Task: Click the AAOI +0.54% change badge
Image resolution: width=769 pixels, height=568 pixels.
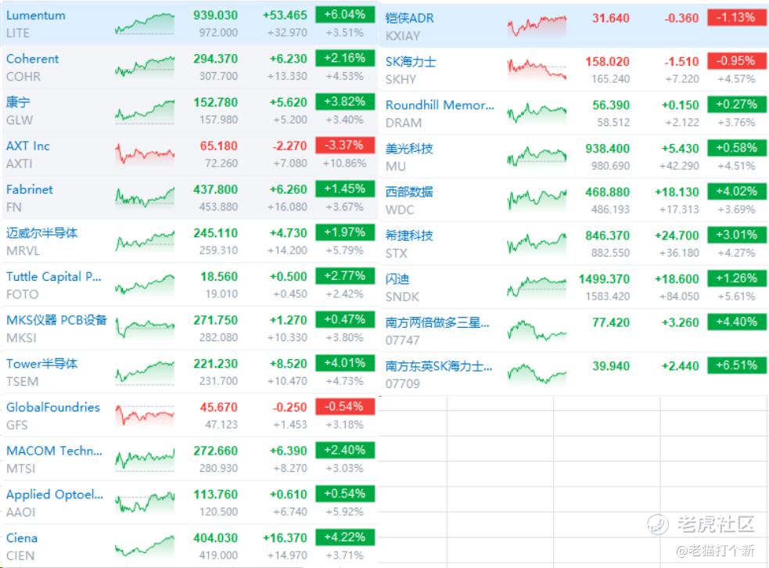Action: click(345, 494)
